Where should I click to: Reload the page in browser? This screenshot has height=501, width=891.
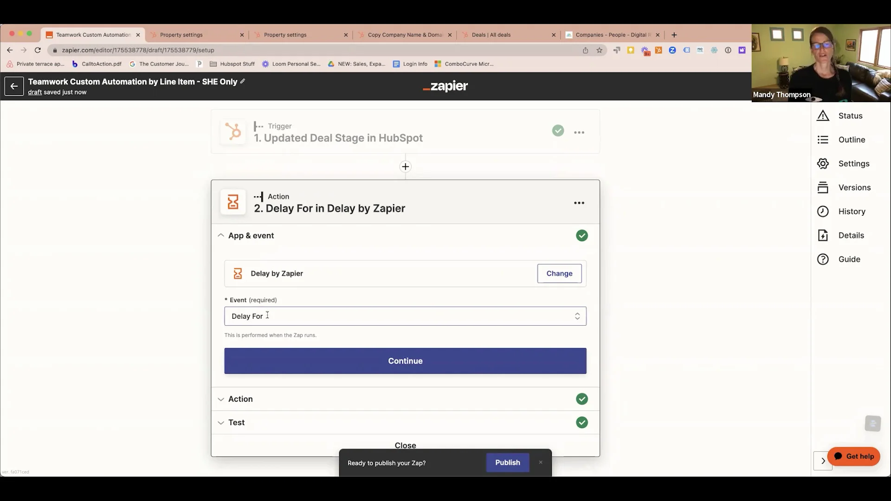[38, 50]
